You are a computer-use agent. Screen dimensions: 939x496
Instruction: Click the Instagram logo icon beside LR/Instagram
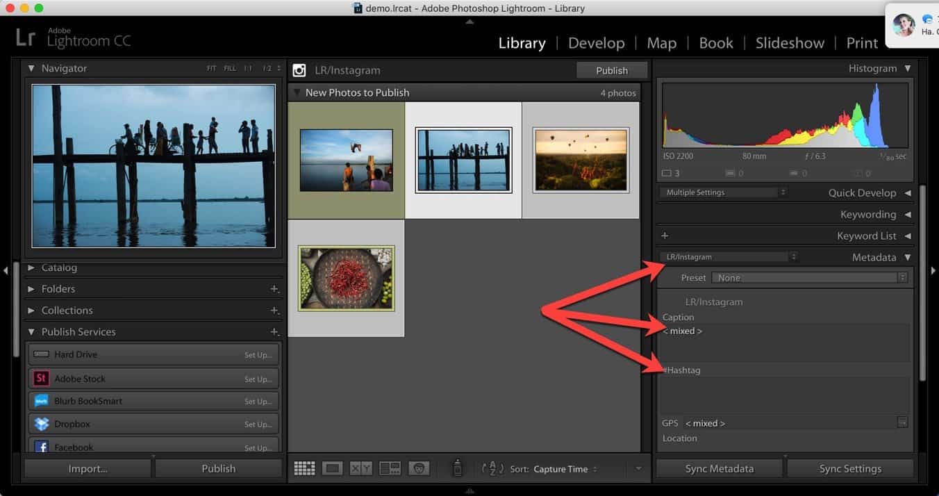299,70
